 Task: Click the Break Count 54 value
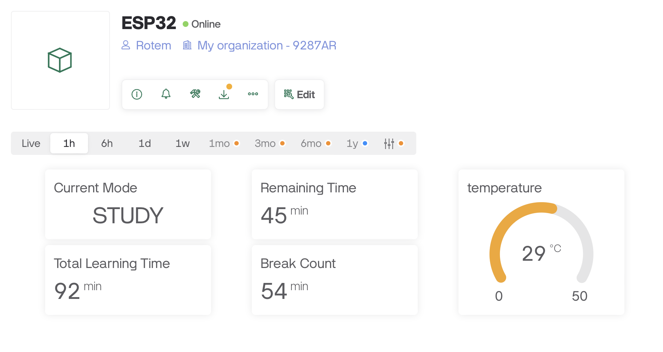[274, 291]
